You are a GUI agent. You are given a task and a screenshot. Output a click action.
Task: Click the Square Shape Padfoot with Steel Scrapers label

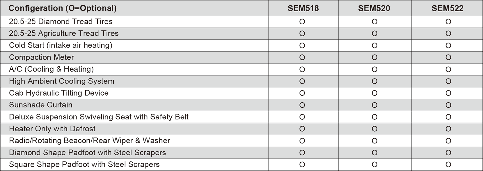click(x=84, y=165)
